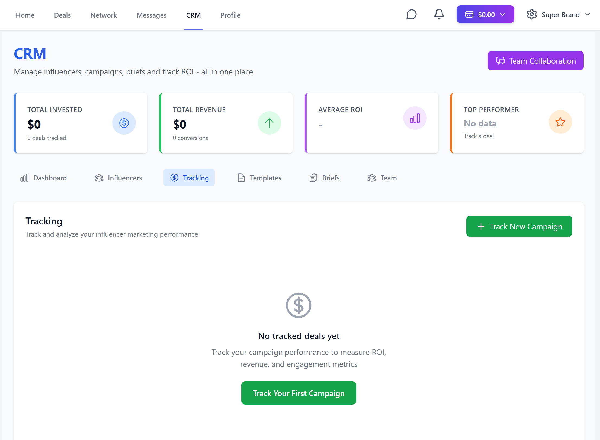Click the wallet card icon beside $0.00
600x440 pixels.
[469, 15]
